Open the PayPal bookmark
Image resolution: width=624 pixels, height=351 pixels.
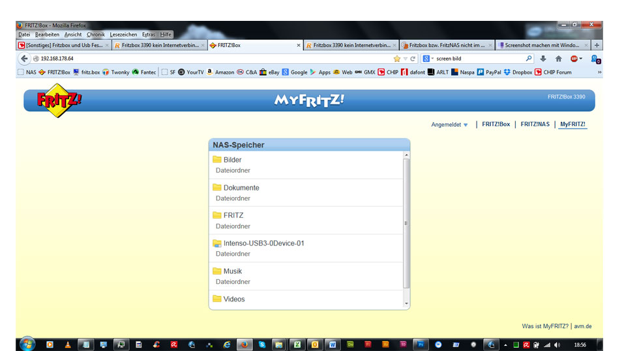(x=489, y=72)
